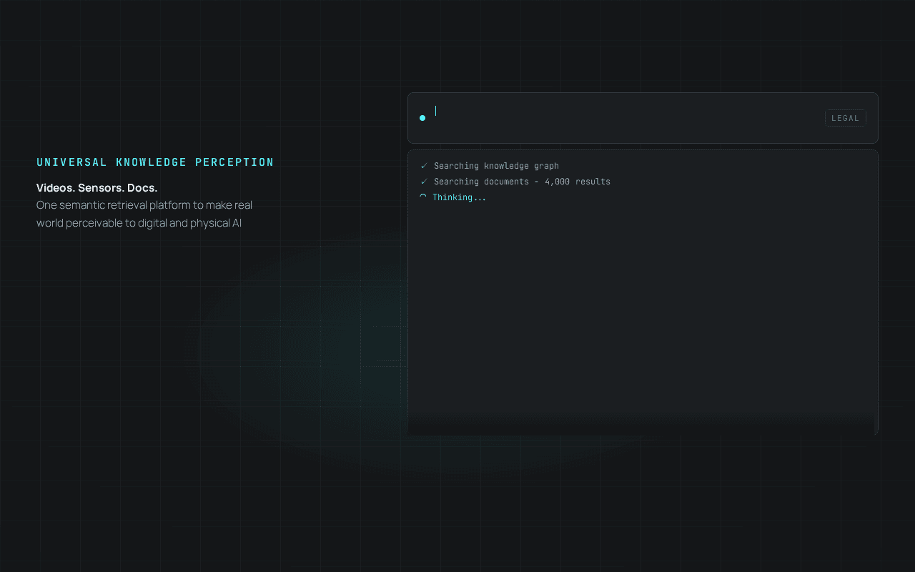915x572 pixels.
Task: Select 'Searching knowledge graph' log line
Action: (x=496, y=166)
